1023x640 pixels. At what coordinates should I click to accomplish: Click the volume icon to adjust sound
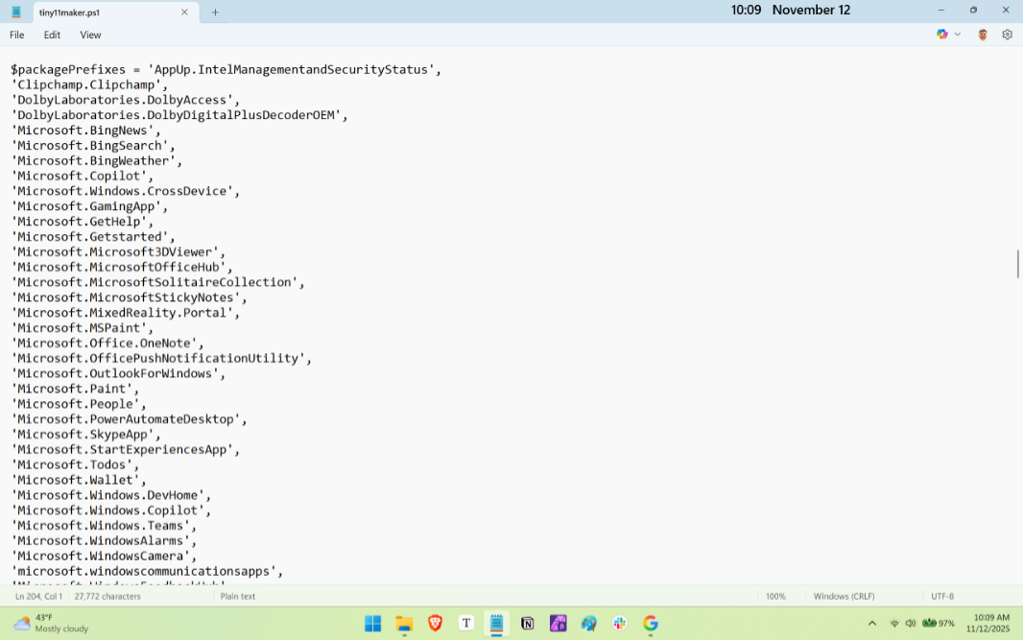click(x=910, y=623)
